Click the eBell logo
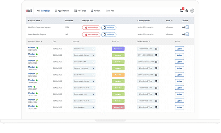The height and width of the screenshot is (133, 221). click(x=29, y=11)
